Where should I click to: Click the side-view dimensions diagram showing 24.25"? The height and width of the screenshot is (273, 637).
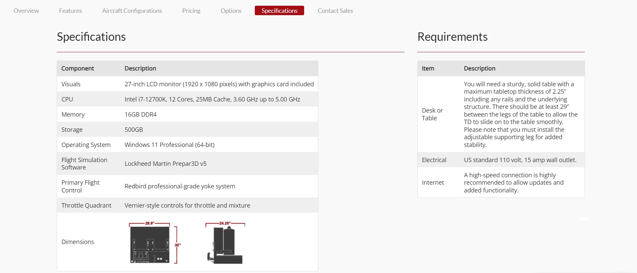[x=225, y=243]
